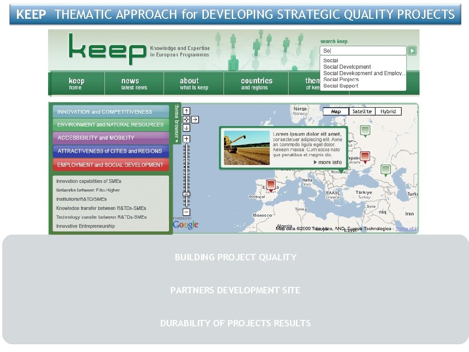The image size is (469, 352).
Task: Click the map zoom slider handle
Action: tap(186, 194)
